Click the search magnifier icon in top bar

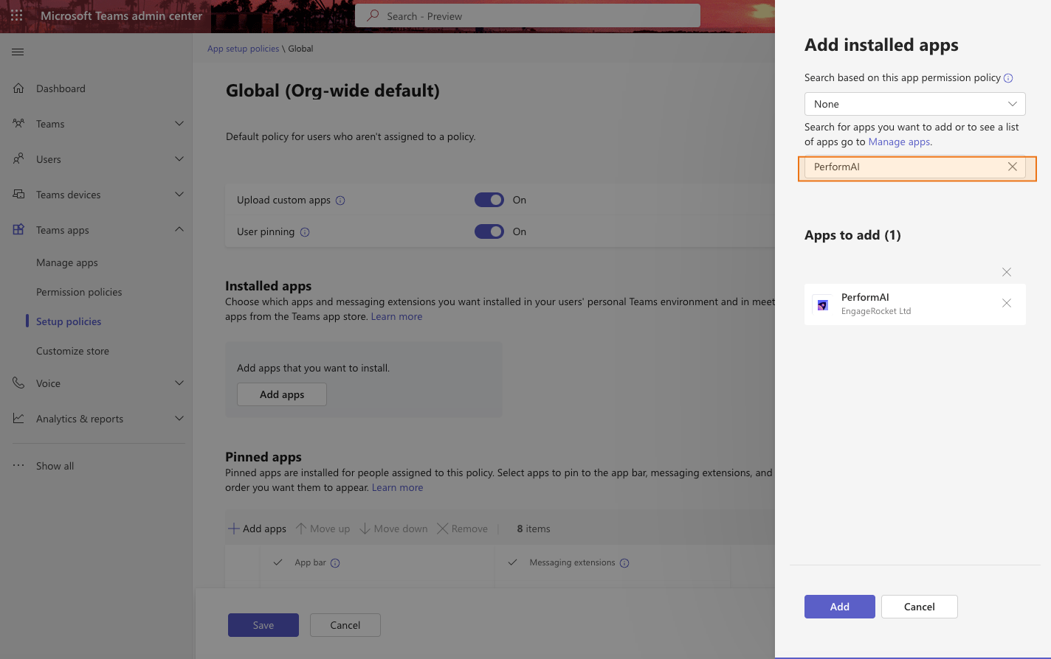point(373,15)
